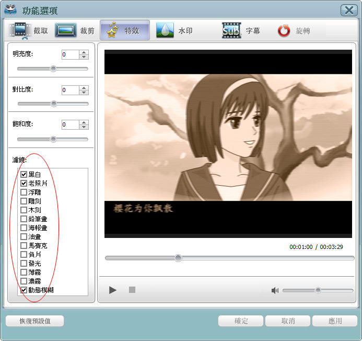Disable the 動態模糊 motion blur filter

click(x=24, y=289)
